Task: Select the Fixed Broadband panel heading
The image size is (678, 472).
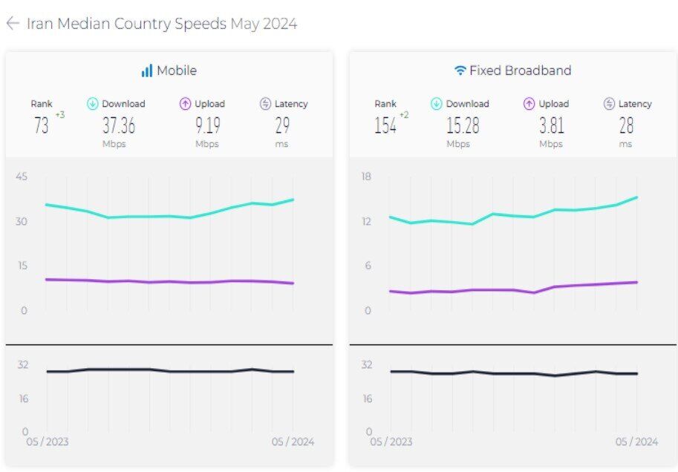Action: 520,71
